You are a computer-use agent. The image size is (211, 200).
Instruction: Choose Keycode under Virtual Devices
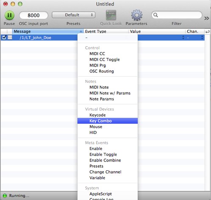tap(108, 115)
